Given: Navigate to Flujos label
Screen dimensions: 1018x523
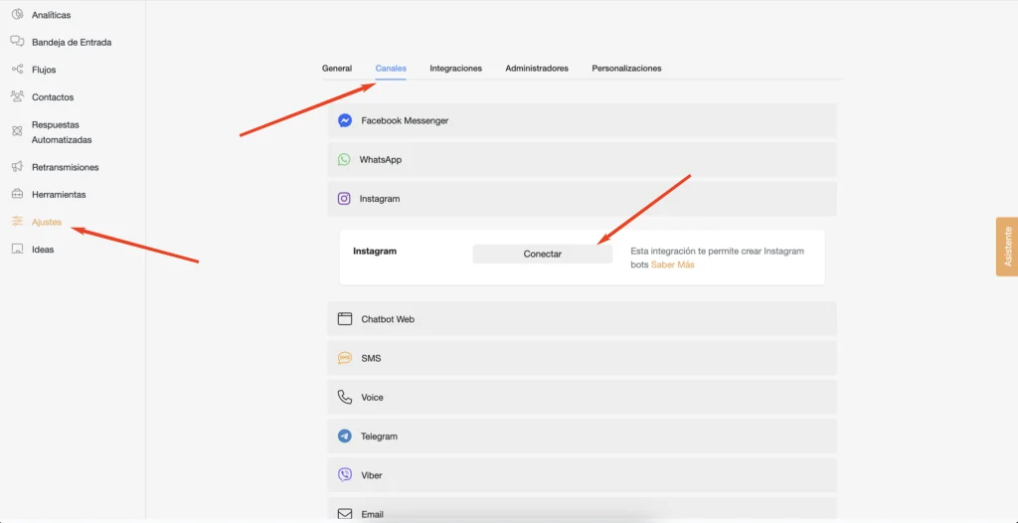Looking at the screenshot, I should click(x=44, y=70).
